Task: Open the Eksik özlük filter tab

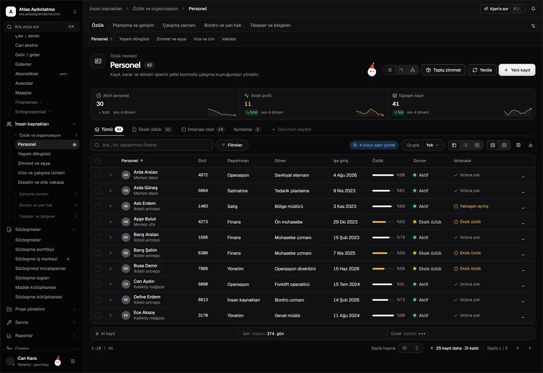Action: (152, 130)
